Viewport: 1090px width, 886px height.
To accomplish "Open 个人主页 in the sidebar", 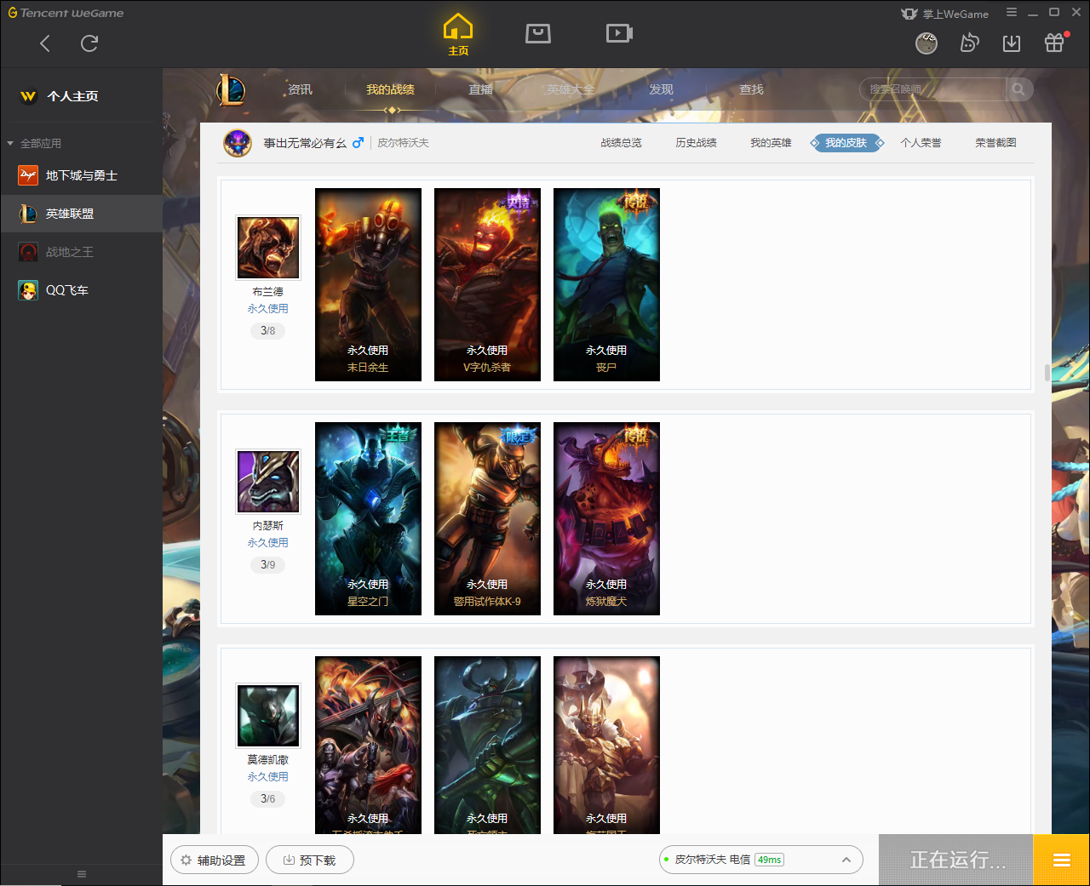I will tap(72, 96).
